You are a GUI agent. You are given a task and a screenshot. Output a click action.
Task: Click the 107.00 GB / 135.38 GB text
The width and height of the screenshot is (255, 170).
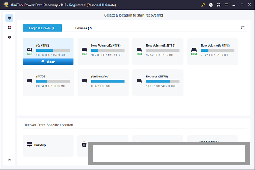106,55
